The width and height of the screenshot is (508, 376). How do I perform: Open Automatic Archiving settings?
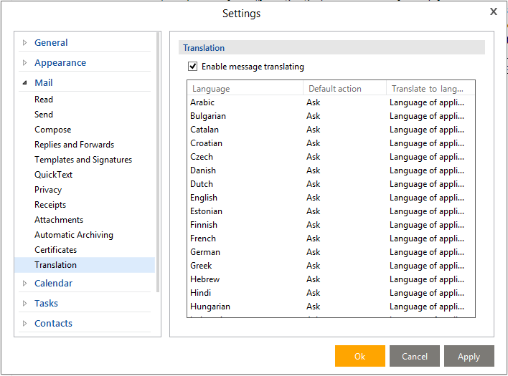[x=74, y=235]
